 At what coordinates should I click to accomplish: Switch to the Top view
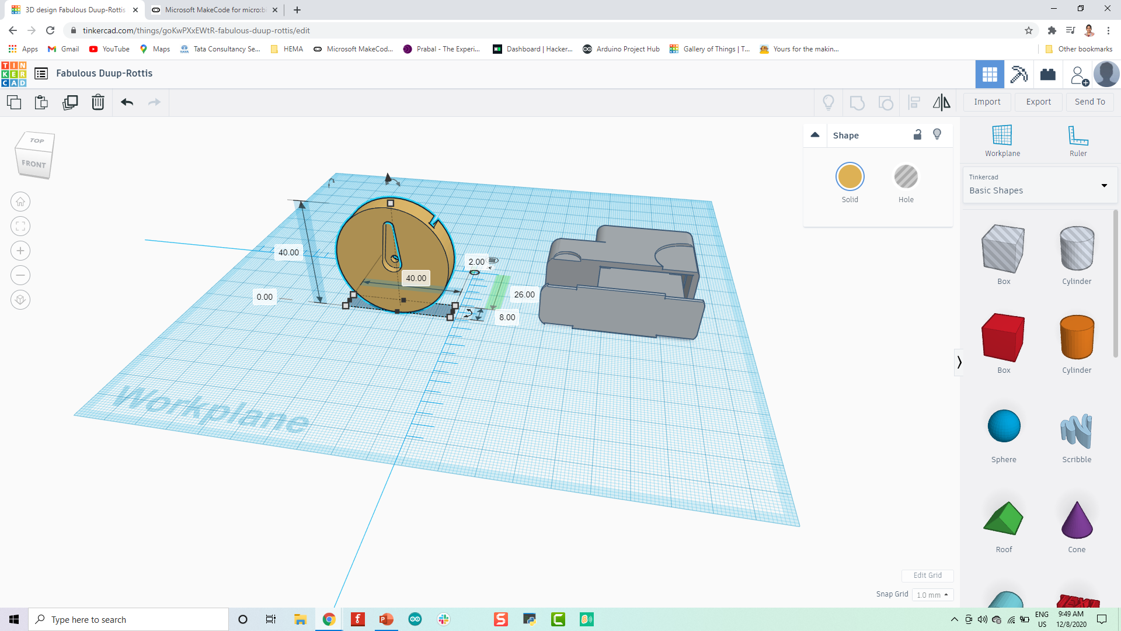pyautogui.click(x=36, y=140)
